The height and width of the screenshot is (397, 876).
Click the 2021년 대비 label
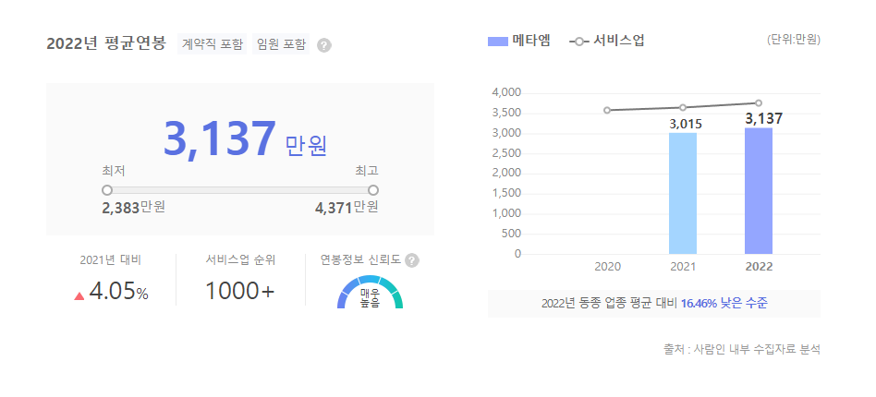click(111, 259)
